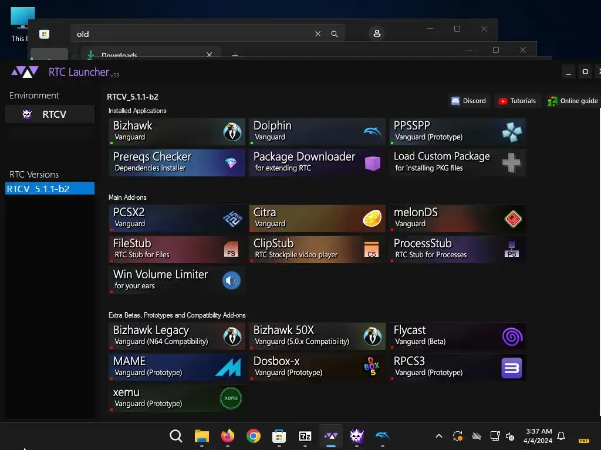Image resolution: width=601 pixels, height=450 pixels.
Task: Open Firefox from the taskbar
Action: (228, 436)
